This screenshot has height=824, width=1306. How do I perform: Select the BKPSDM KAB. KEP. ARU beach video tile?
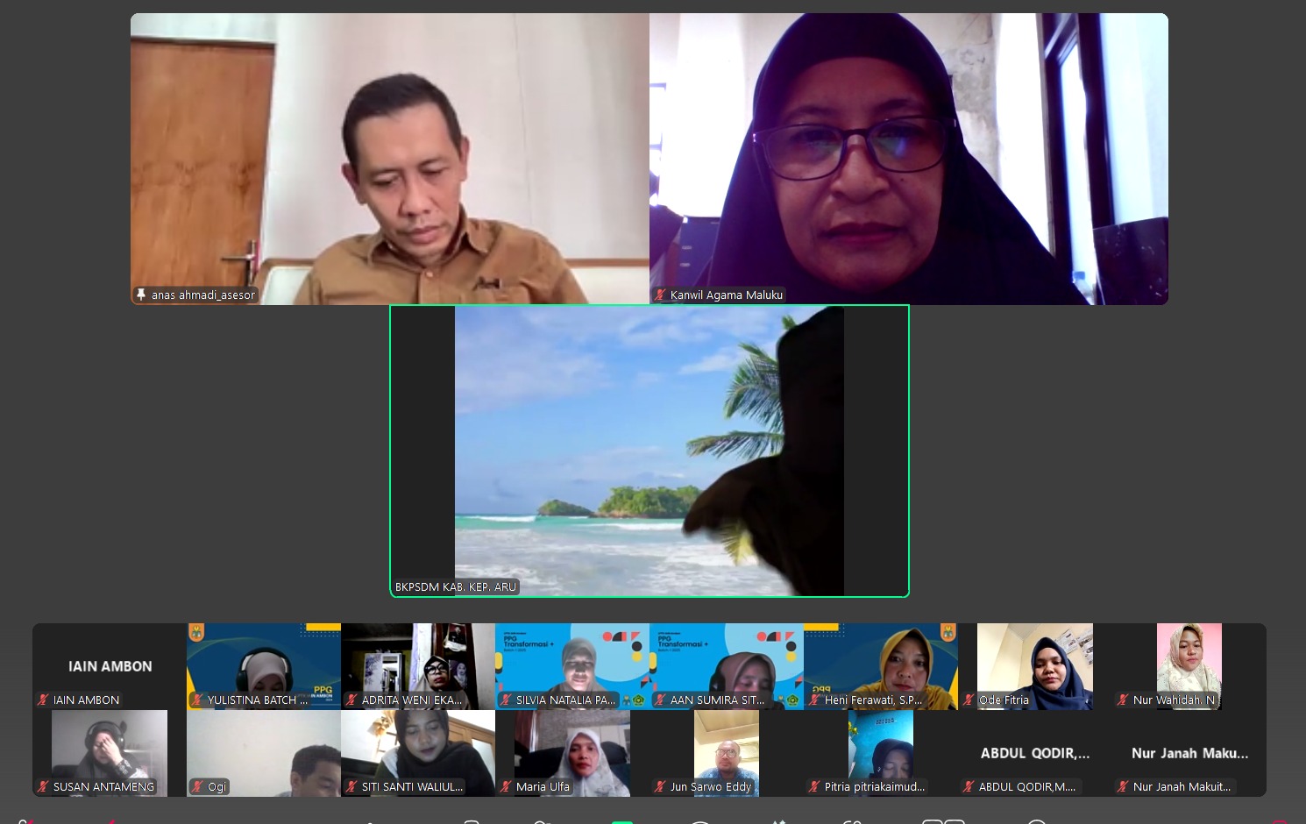click(649, 451)
